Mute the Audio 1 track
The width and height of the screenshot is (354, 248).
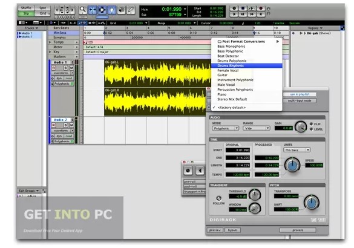coord(71,68)
